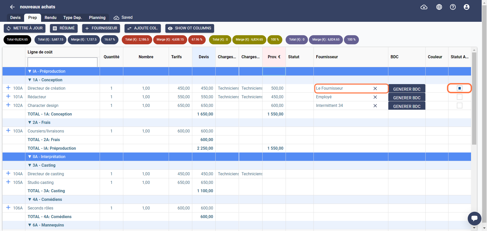The height and width of the screenshot is (231, 487).
Task: Open the user account icon
Action: [x=466, y=7]
